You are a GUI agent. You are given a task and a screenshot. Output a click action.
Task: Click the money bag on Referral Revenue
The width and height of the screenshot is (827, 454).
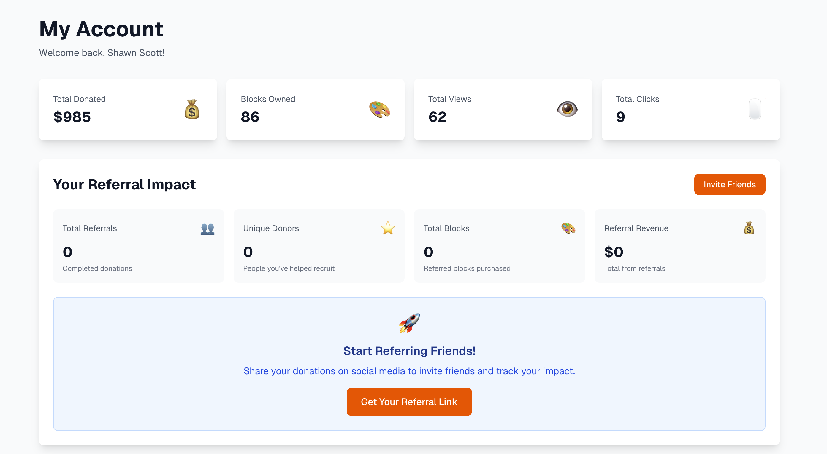tap(749, 228)
